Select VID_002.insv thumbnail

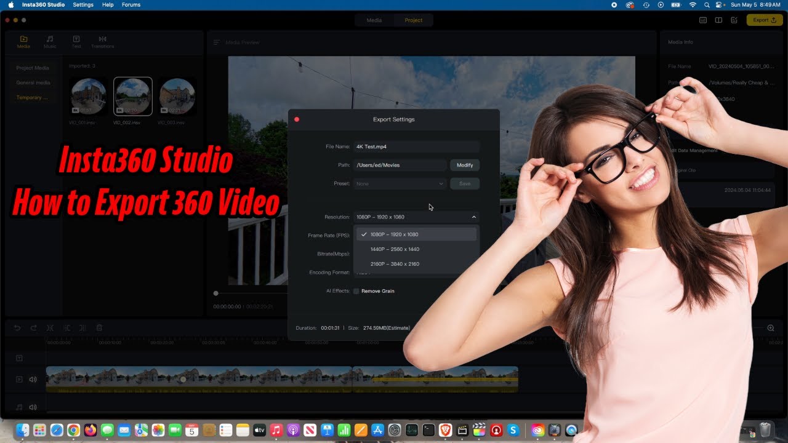coord(133,97)
